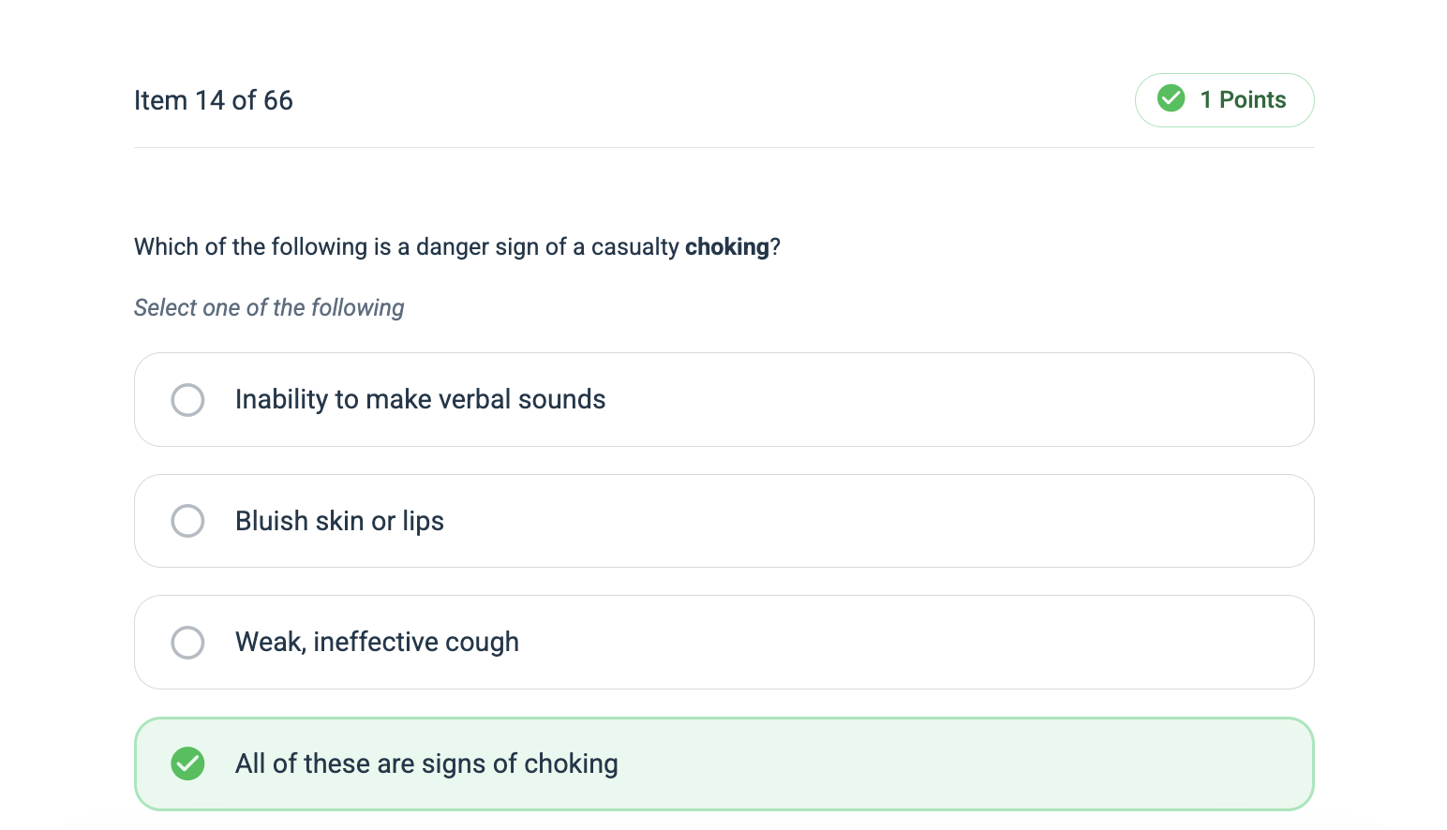1447x830 pixels.
Task: Click the 'Bluish skin or lips' option text
Action: pyautogui.click(x=339, y=521)
